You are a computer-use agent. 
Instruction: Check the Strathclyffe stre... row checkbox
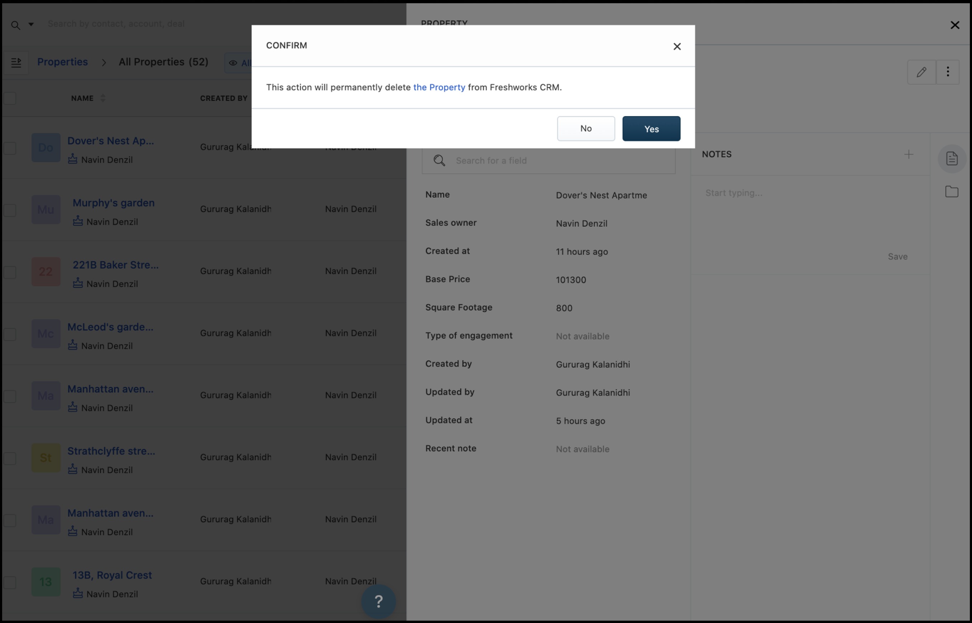[10, 458]
